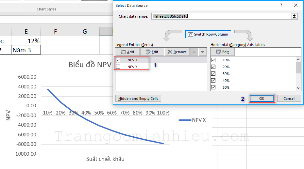Image resolution: width=304 pixels, height=169 pixels.
Task: Select column F header
Action: (55, 31)
